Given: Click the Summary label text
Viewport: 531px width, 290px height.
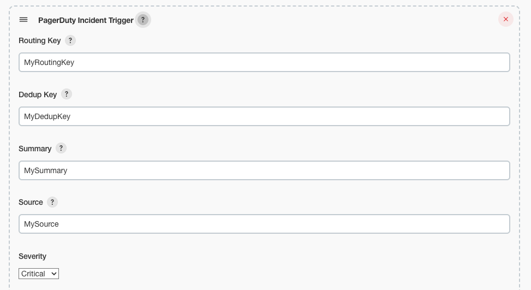Looking at the screenshot, I should coord(35,149).
